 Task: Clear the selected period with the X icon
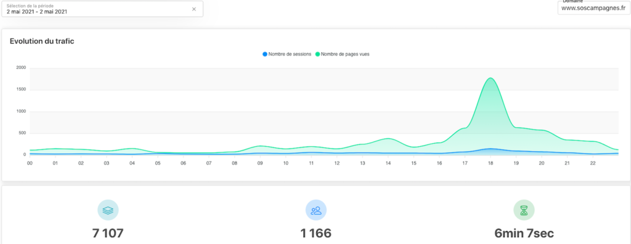(194, 9)
